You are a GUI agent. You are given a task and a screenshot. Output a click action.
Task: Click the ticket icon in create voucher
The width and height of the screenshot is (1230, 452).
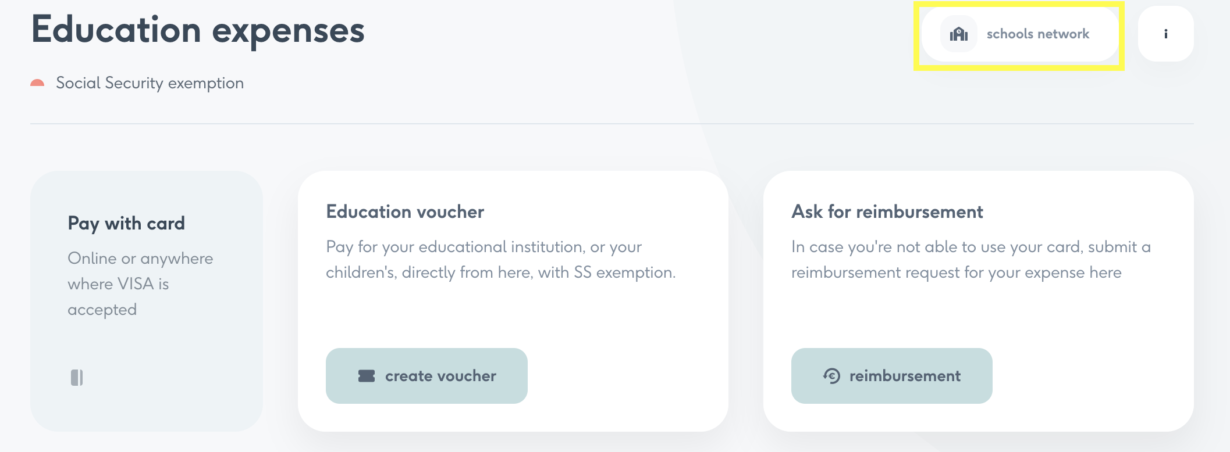pyautogui.click(x=367, y=376)
